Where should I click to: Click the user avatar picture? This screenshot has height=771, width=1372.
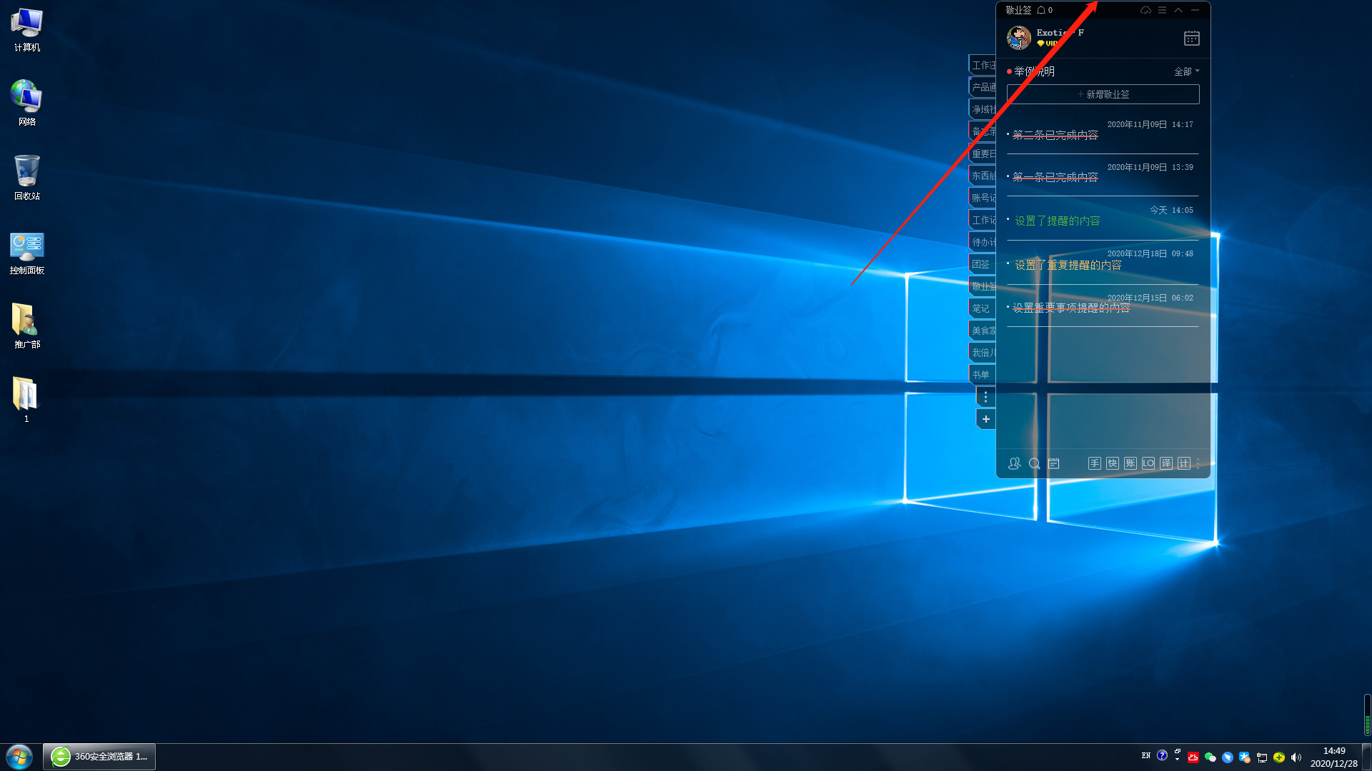[x=1018, y=38]
